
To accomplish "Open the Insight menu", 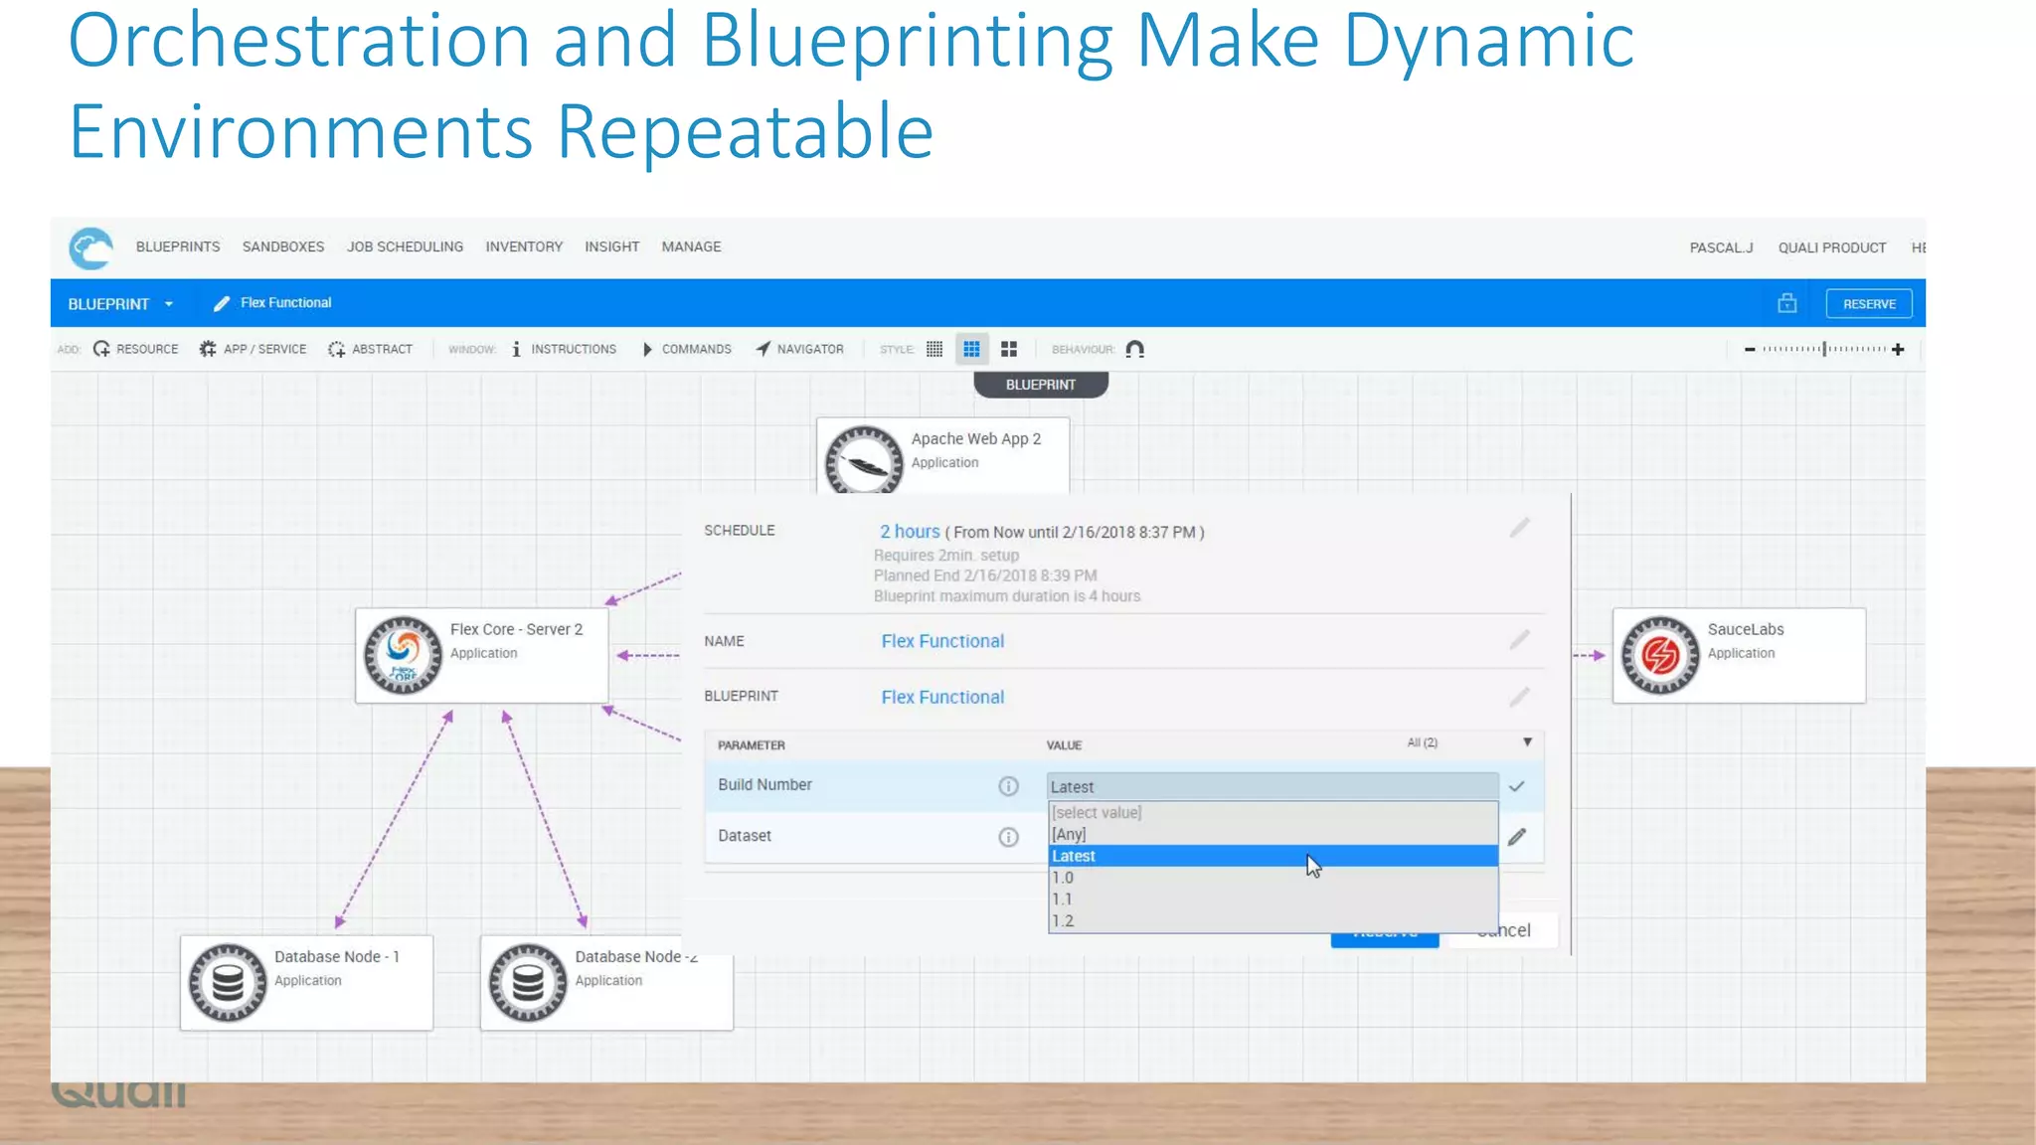I will pyautogui.click(x=611, y=246).
